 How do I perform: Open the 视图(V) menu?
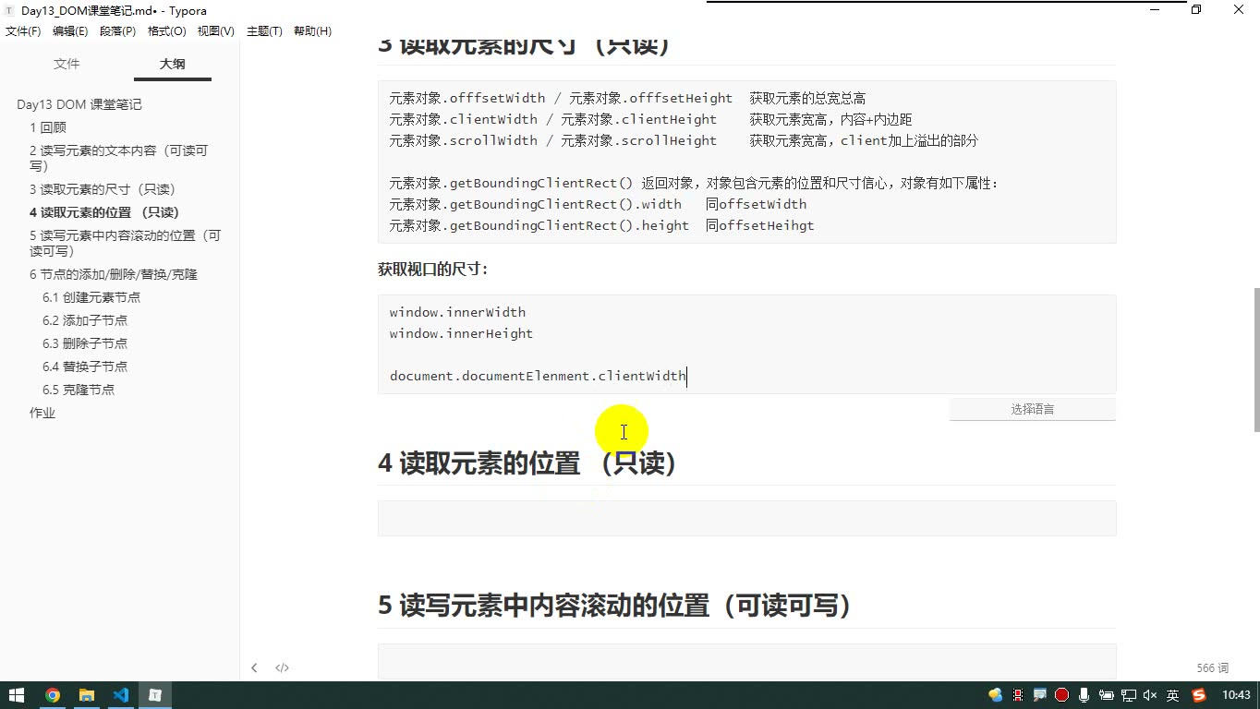coord(216,31)
